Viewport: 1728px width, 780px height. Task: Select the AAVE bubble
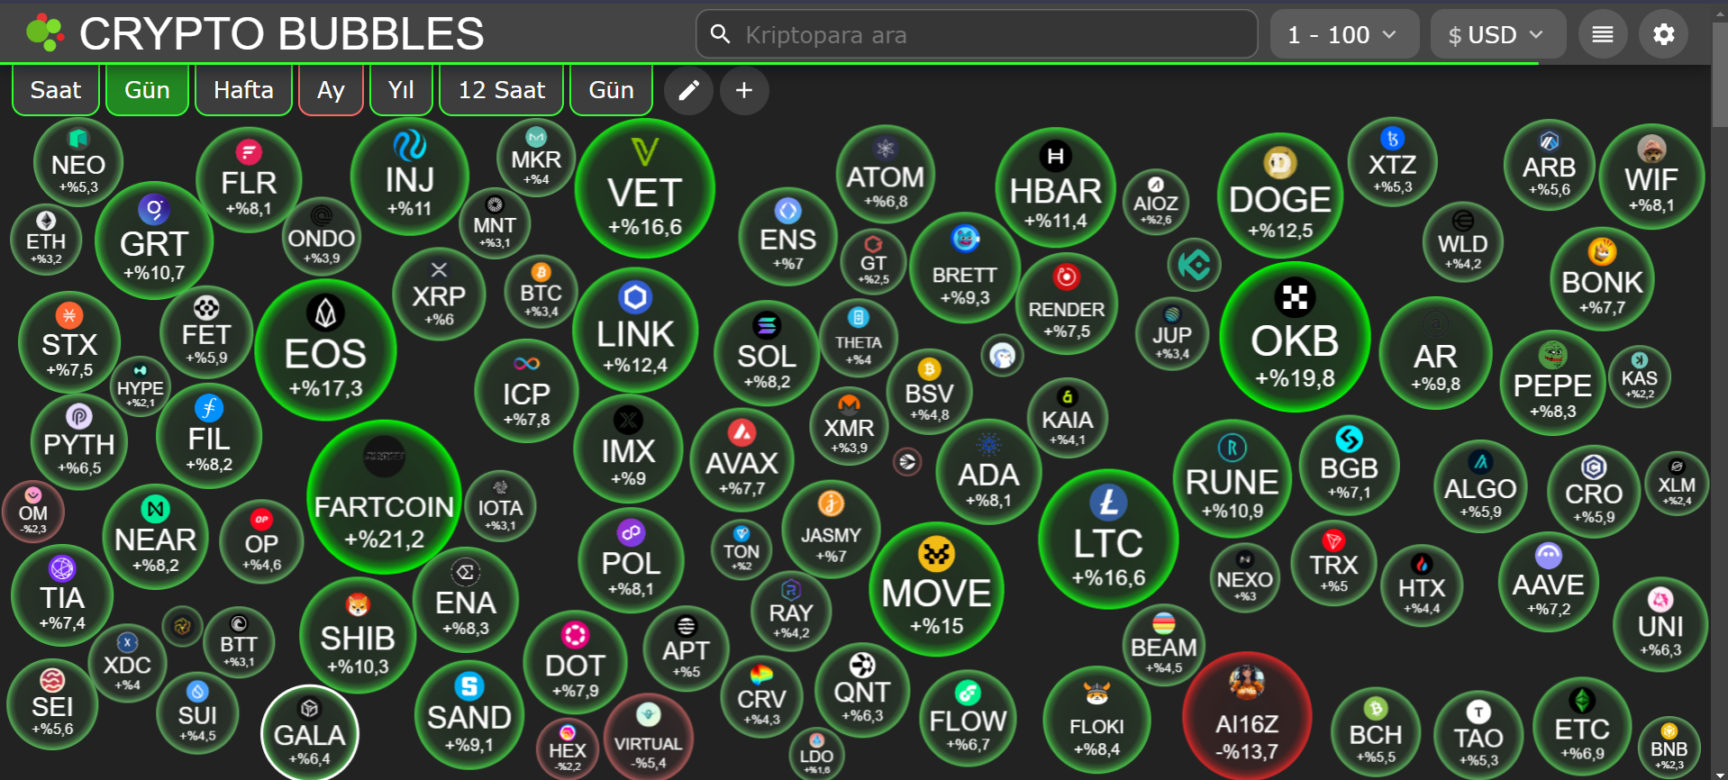point(1548,583)
